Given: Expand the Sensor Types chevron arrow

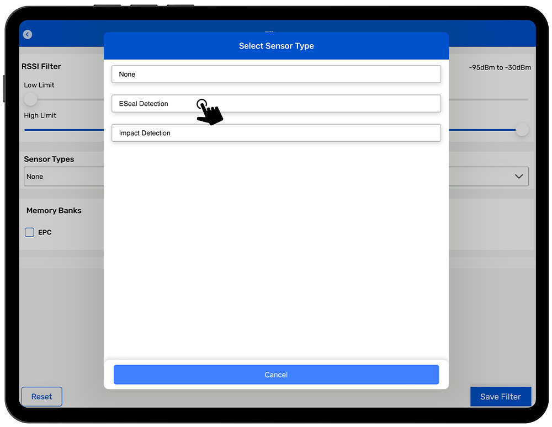Looking at the screenshot, I should click(519, 177).
